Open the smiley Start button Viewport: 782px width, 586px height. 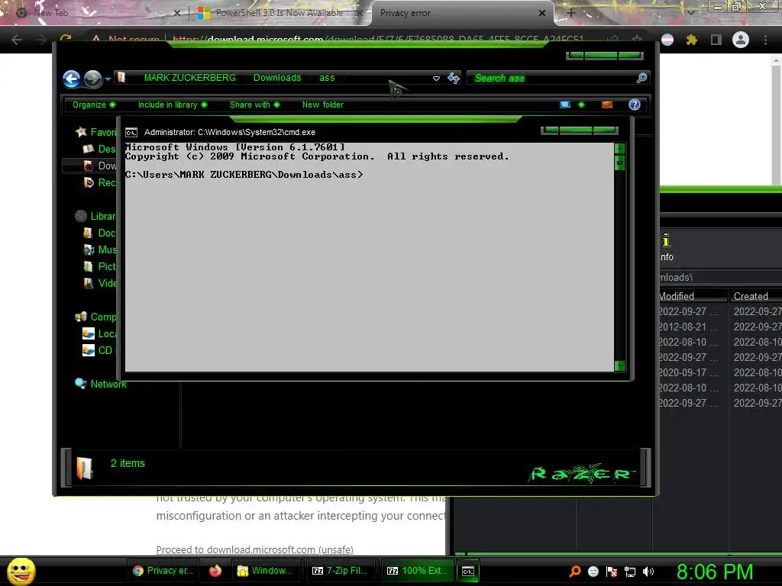point(21,571)
